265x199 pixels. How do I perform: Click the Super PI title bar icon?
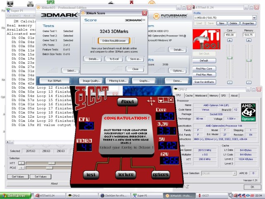pyautogui.click(x=8, y=10)
